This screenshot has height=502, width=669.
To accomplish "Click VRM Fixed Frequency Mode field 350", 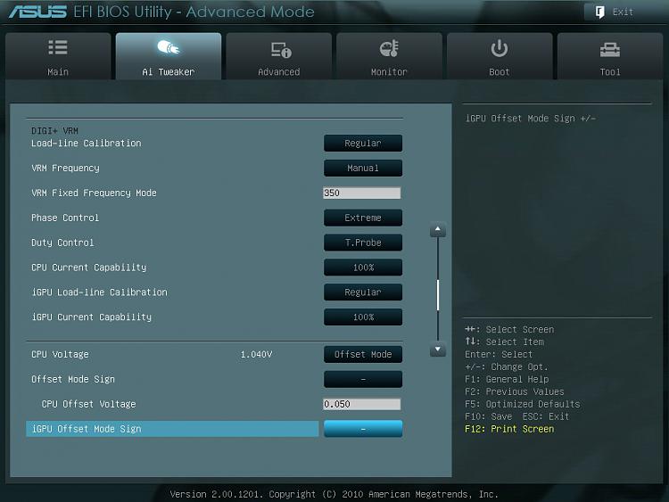I will 362,193.
